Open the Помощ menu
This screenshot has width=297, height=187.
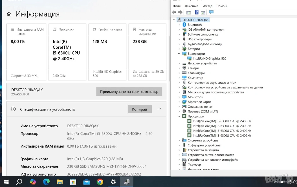222,6
